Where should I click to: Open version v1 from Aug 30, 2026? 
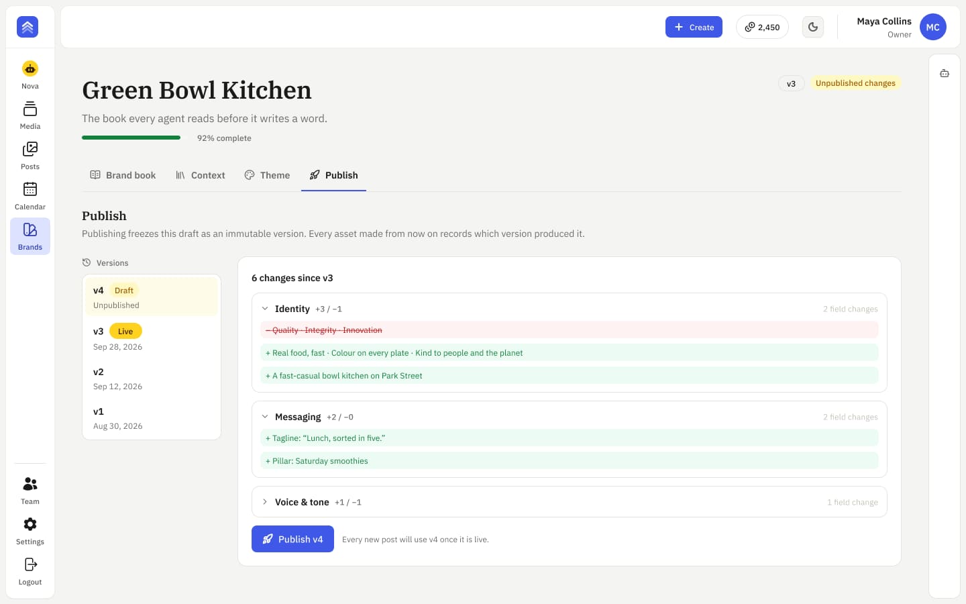152,418
